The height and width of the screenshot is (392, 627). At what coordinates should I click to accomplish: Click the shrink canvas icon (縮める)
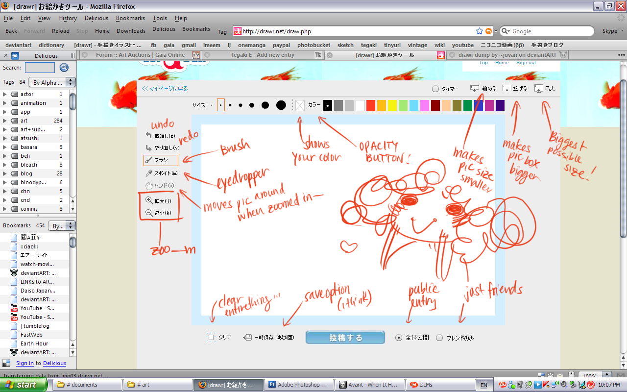tap(474, 89)
